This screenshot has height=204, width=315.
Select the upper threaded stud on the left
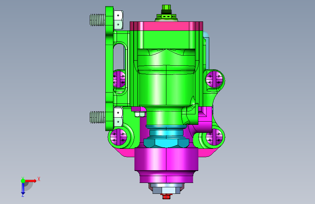point(97,20)
